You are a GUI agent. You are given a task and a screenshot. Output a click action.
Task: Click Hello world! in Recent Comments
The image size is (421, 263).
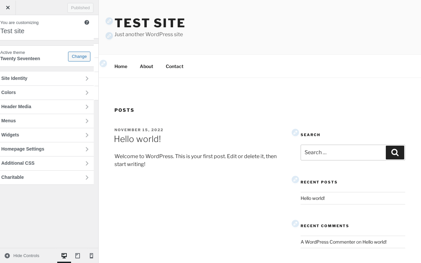click(x=374, y=242)
